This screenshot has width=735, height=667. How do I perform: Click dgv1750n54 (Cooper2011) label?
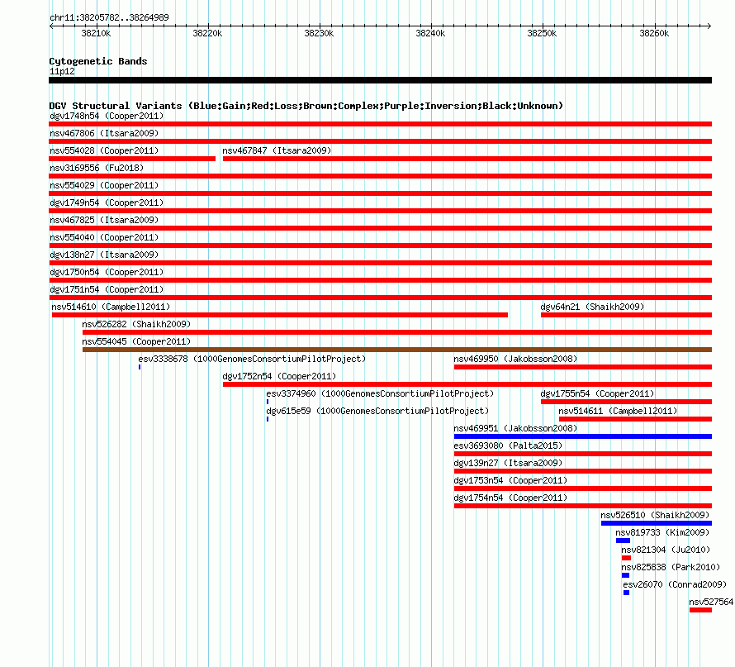[107, 272]
